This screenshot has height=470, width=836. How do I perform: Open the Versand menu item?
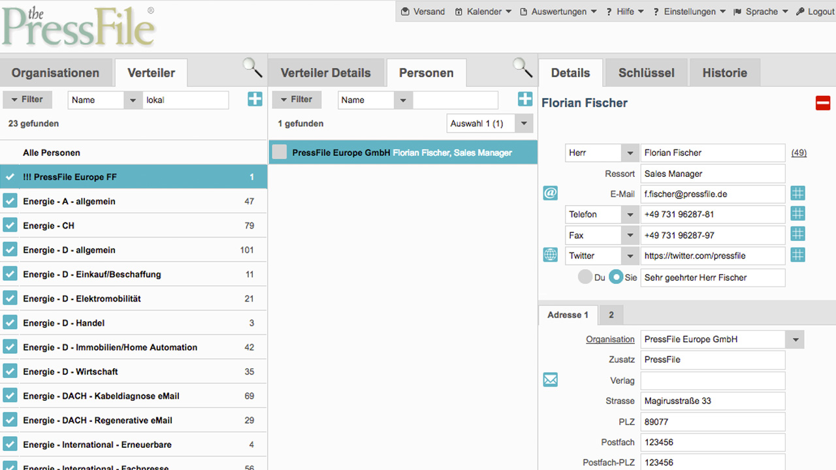(x=423, y=12)
